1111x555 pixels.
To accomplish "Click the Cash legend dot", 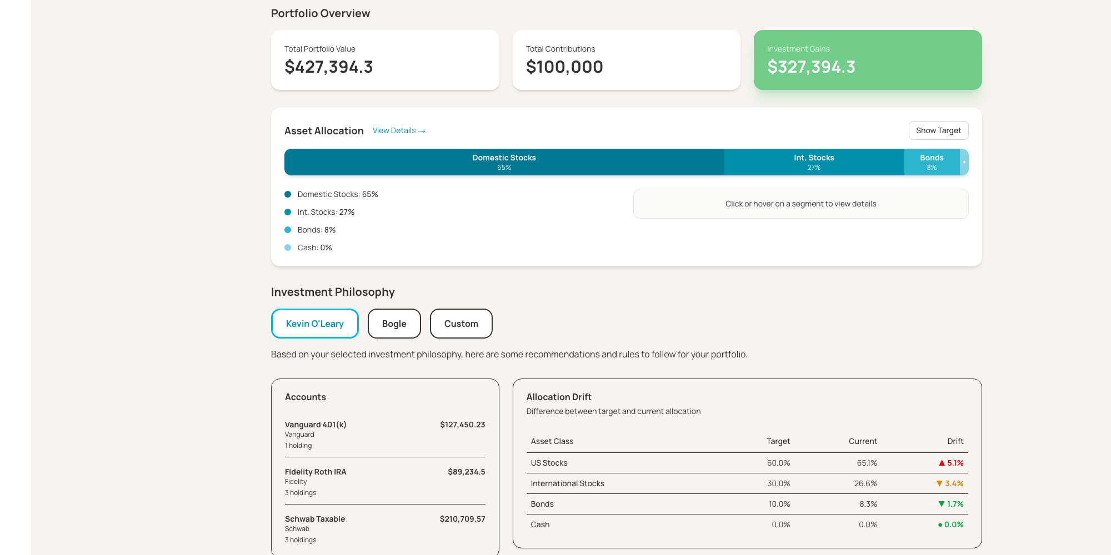I will pyautogui.click(x=288, y=248).
